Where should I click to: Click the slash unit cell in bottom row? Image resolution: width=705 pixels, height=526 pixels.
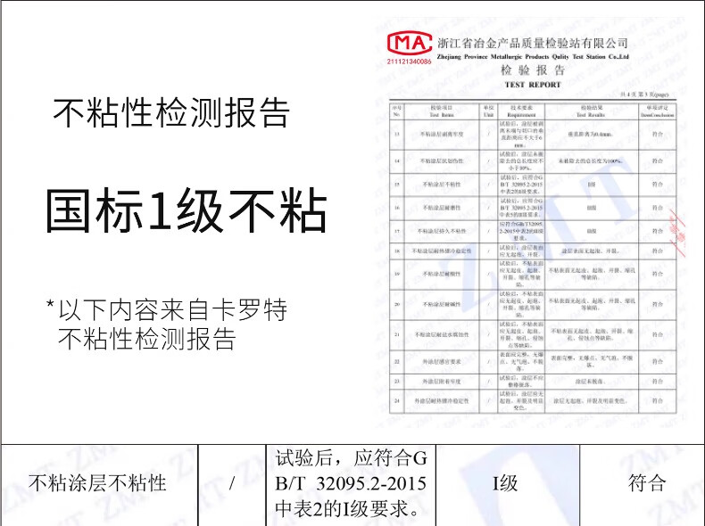click(x=232, y=484)
